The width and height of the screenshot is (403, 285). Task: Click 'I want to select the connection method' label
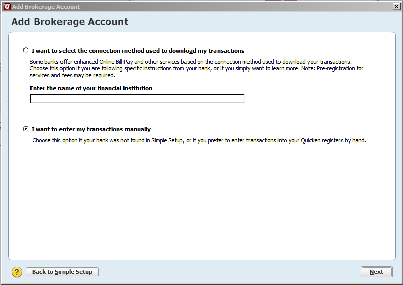138,51
